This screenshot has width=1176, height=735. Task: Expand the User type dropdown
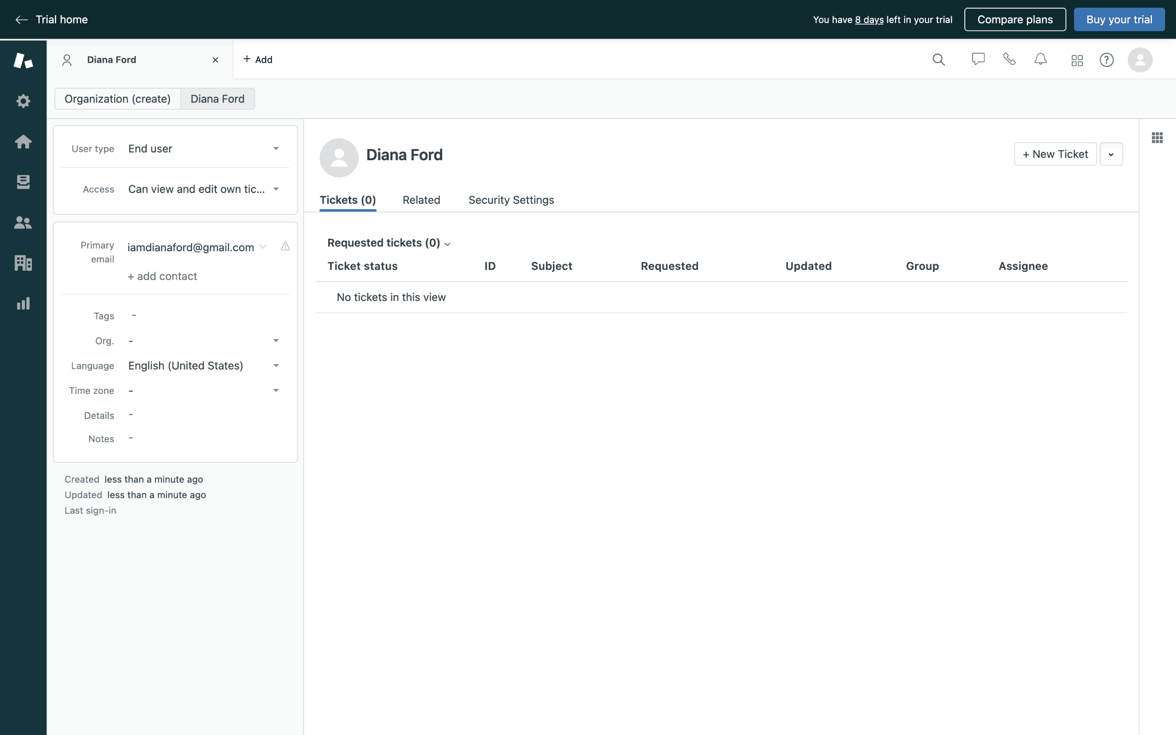pyautogui.click(x=276, y=149)
